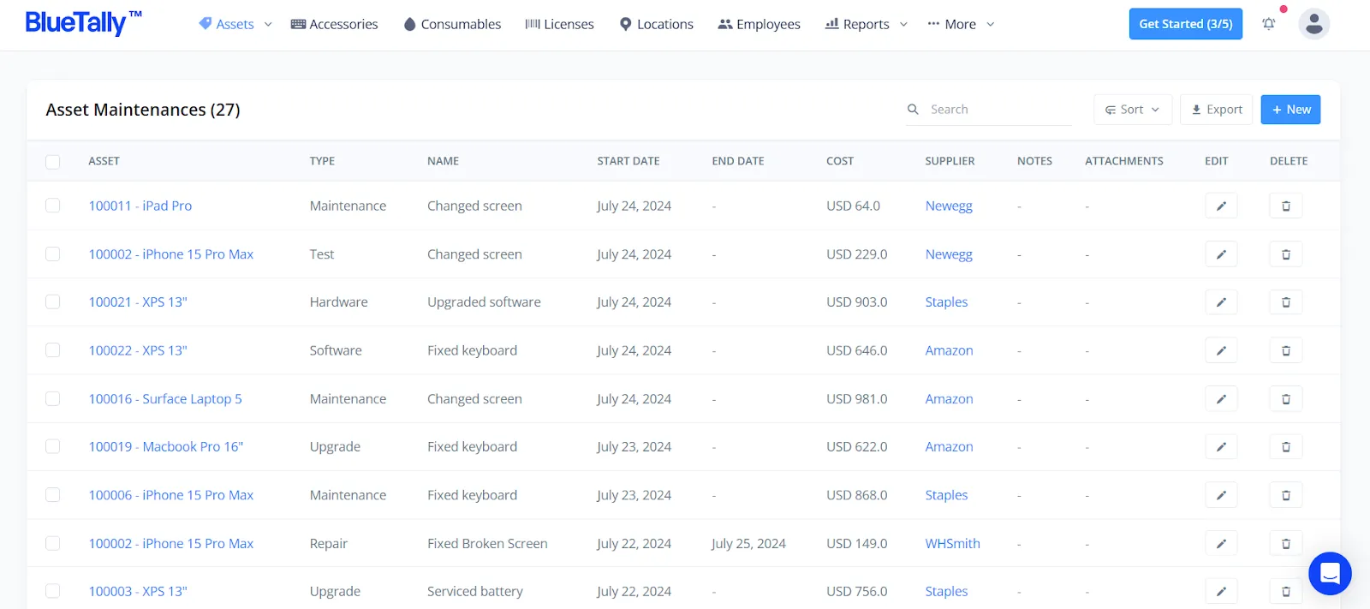Edit the 100011 iPad Pro maintenance record

click(x=1221, y=206)
